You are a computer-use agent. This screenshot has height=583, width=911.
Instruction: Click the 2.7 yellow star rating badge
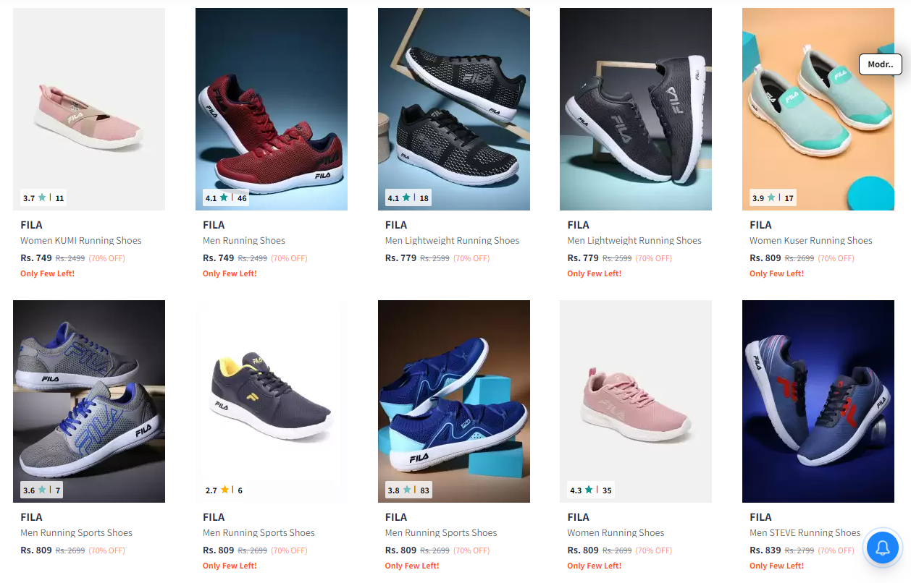click(224, 490)
